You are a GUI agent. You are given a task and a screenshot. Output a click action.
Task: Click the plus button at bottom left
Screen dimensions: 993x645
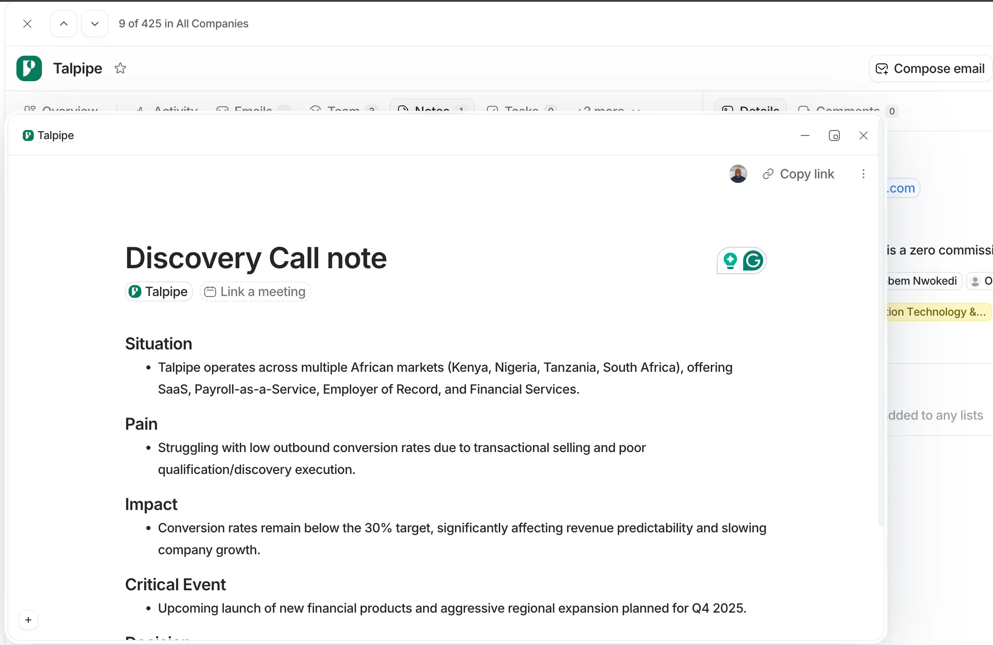pos(28,620)
